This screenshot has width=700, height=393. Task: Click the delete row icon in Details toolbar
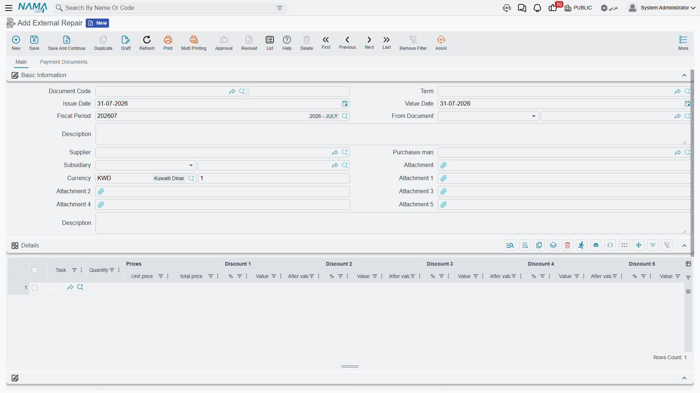568,245
